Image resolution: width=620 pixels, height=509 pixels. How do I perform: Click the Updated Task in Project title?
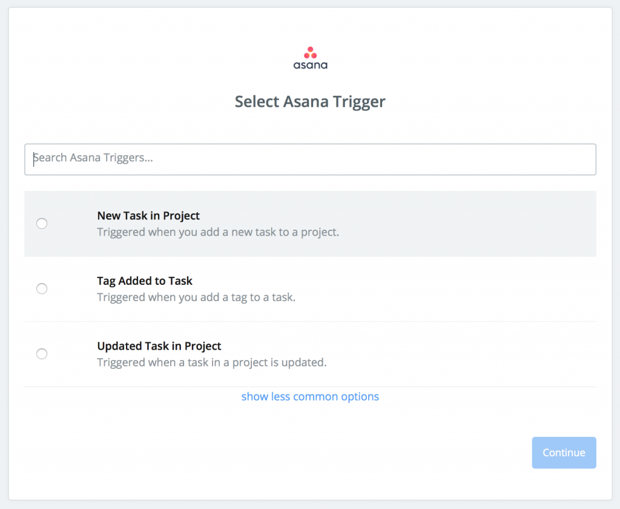click(x=159, y=346)
